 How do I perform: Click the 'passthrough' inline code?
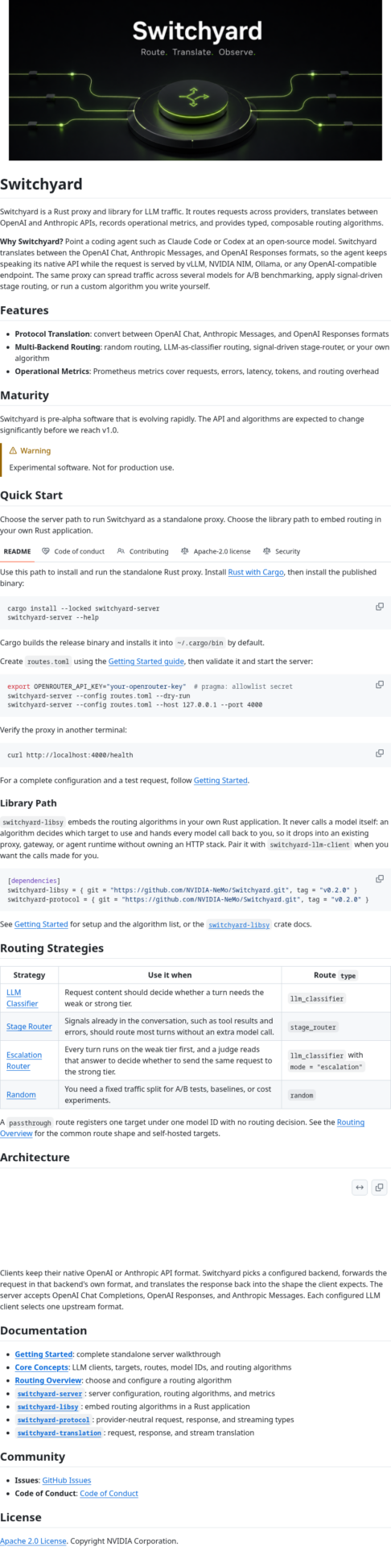coord(31,1122)
